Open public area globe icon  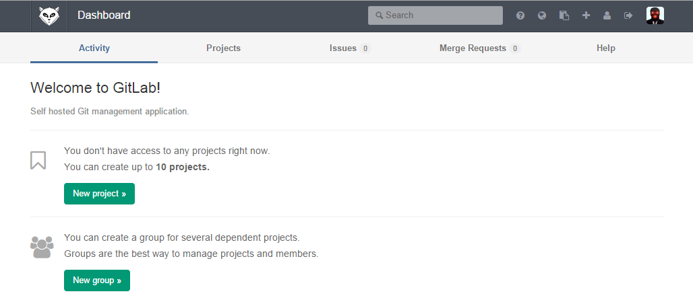tap(542, 15)
